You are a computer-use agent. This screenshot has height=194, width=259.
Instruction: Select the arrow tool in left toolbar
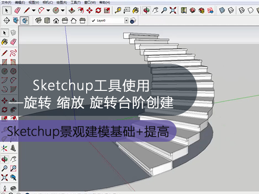(x=4, y=33)
